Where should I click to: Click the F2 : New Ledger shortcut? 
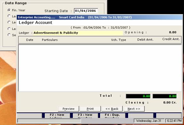57,116
